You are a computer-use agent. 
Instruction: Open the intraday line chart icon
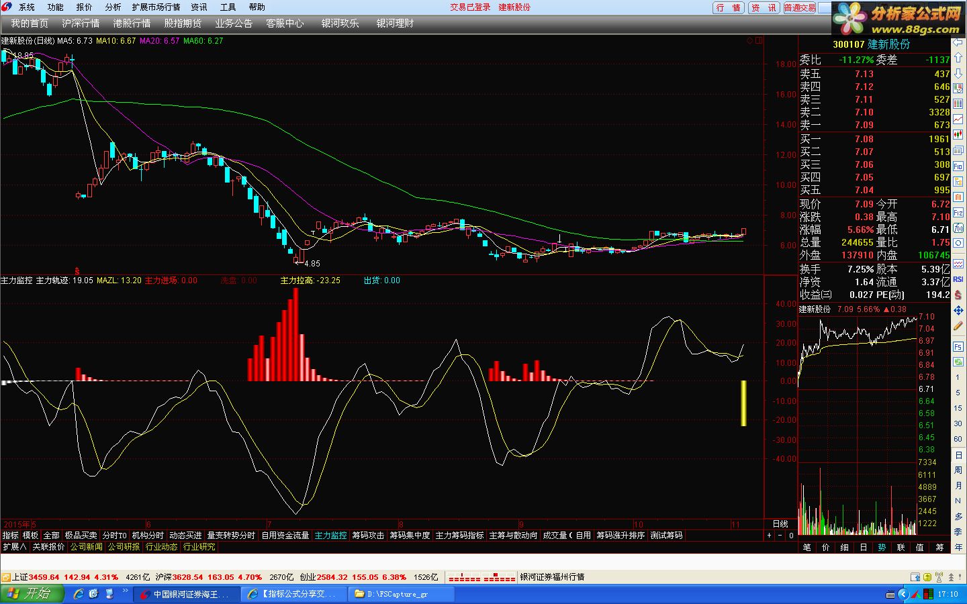[958, 119]
